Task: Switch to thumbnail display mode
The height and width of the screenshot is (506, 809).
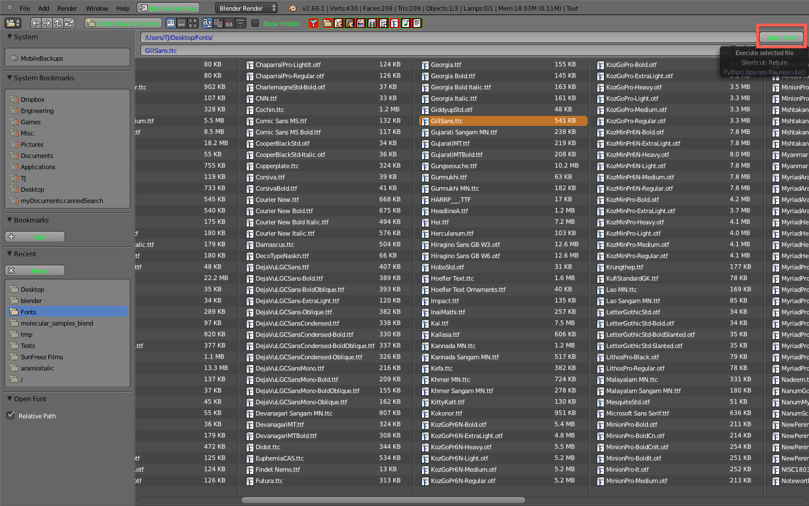Action: tap(193, 23)
